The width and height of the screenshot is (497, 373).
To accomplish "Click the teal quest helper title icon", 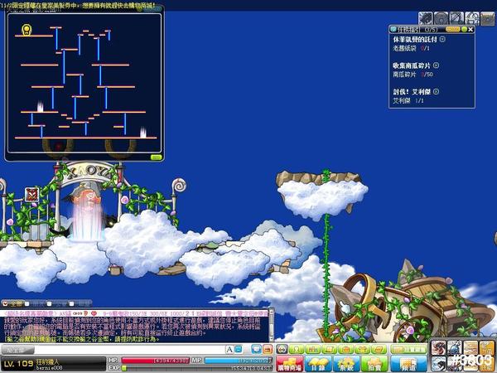I will click(393, 30).
